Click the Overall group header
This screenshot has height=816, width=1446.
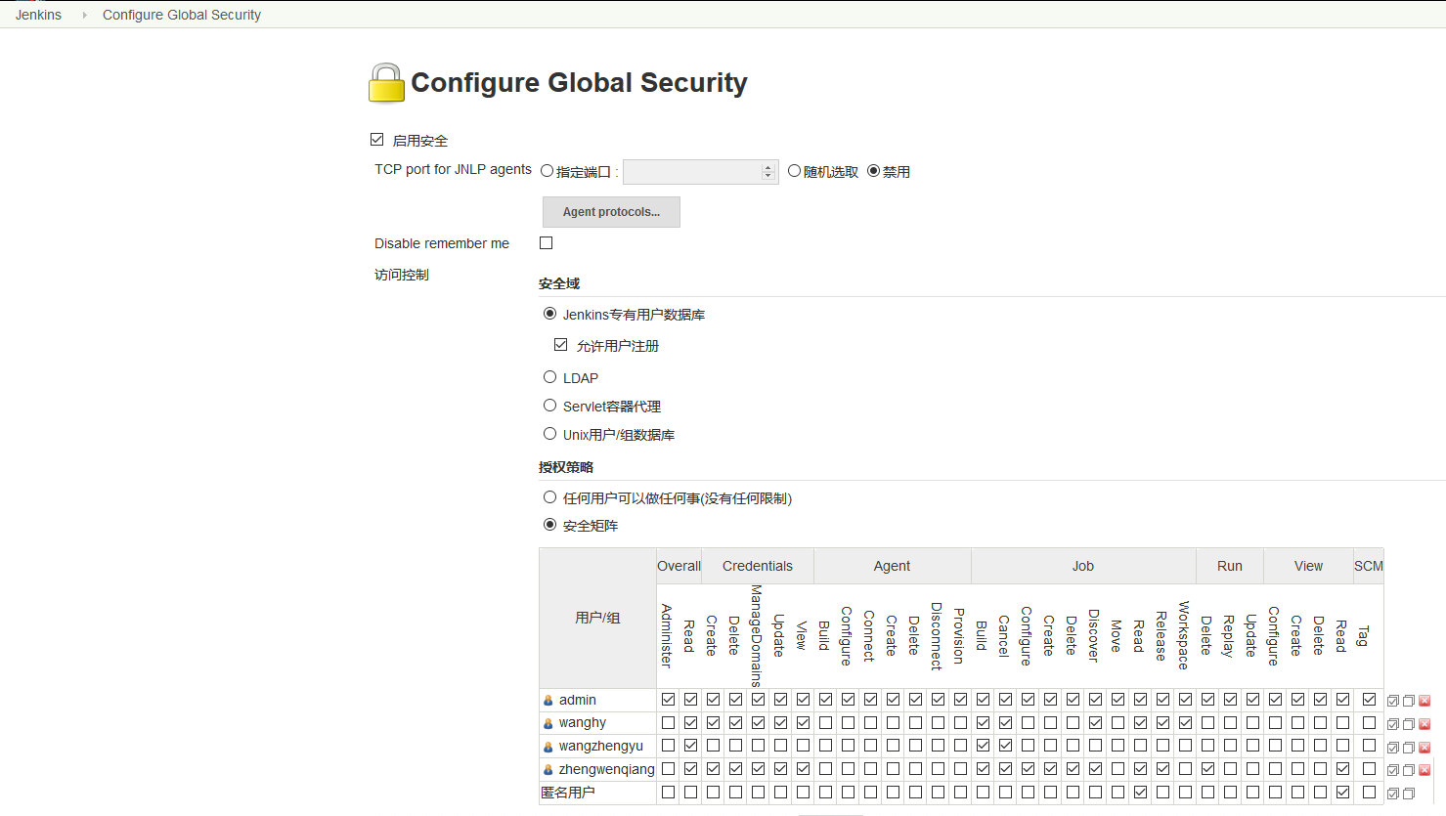click(x=679, y=566)
